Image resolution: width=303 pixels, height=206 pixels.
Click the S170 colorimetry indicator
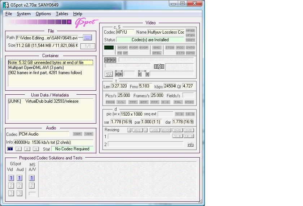pyautogui.click(x=180, y=53)
